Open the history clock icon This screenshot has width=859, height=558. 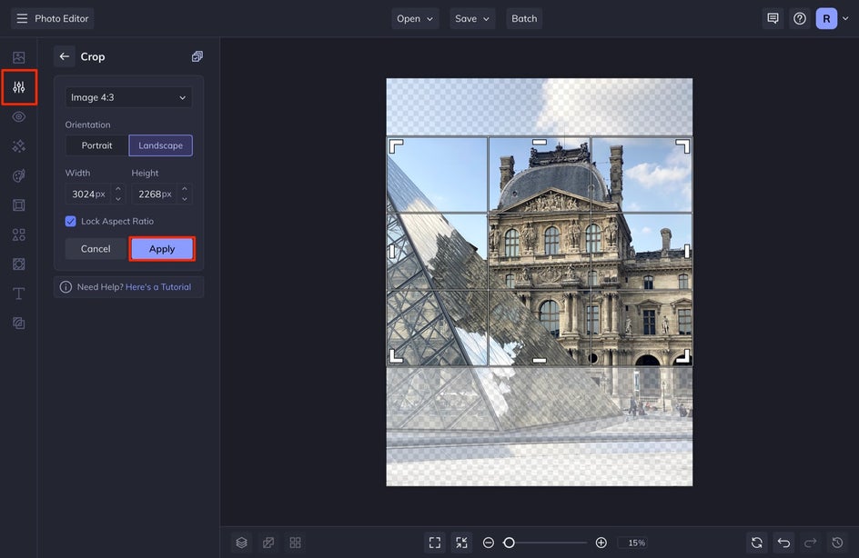point(837,543)
